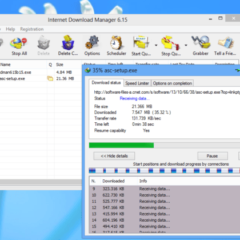Click the download URL text

pyautogui.click(x=167, y=92)
